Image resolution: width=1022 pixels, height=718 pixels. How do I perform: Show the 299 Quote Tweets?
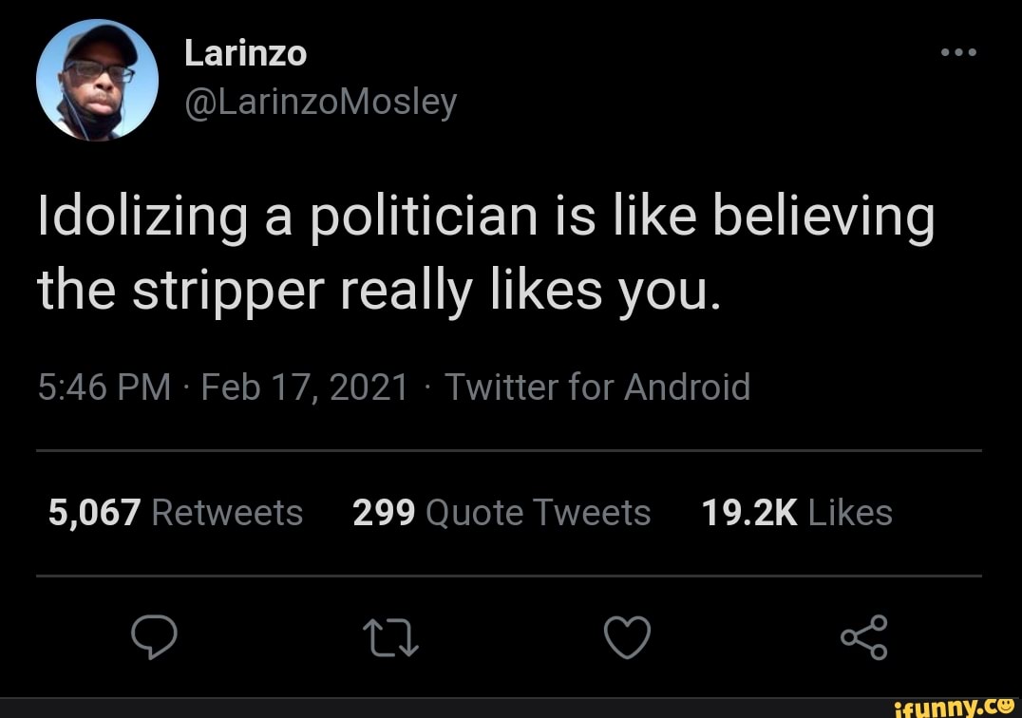pos(502,513)
